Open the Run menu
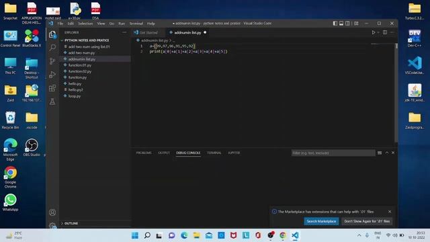This screenshot has width=430, height=242. (122, 24)
